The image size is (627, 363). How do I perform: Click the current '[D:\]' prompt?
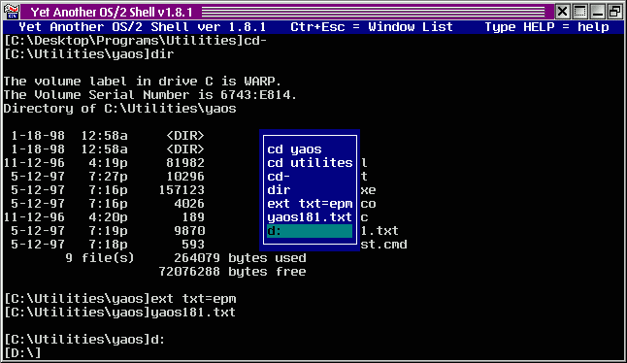[22, 353]
